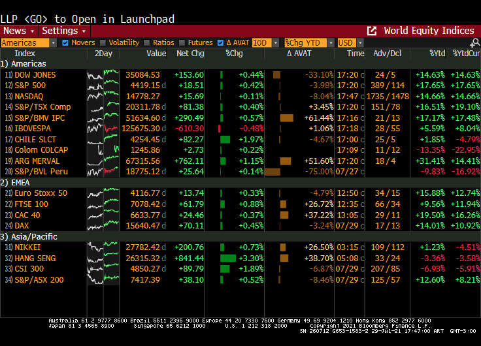
Task: Click CSI 300 %Ytd -6.93%
Action: point(433,269)
